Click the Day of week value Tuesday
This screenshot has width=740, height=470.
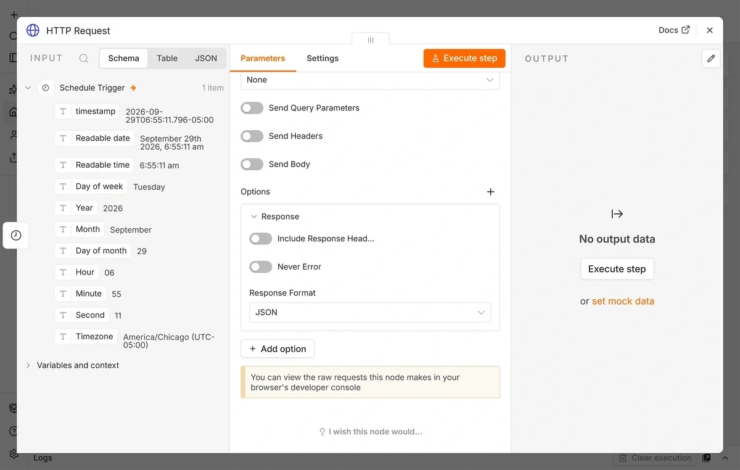click(149, 187)
